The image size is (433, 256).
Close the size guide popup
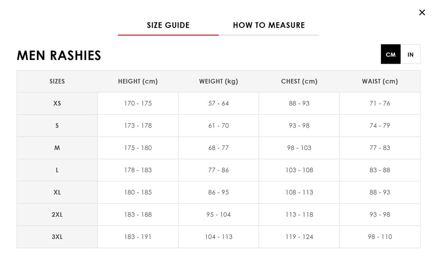[422, 13]
